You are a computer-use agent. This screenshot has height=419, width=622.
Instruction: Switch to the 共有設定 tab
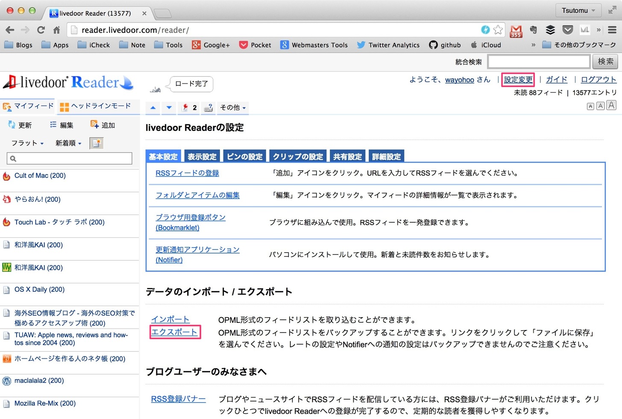(347, 156)
